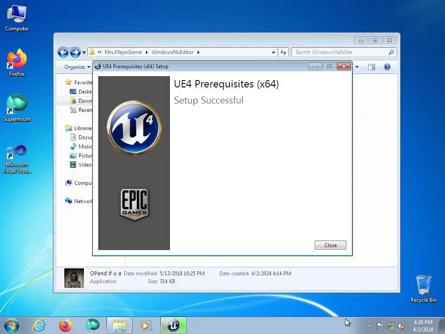The width and height of the screenshot is (445, 334).
Task: Select Supermium desktop shortcut
Action: click(x=17, y=108)
